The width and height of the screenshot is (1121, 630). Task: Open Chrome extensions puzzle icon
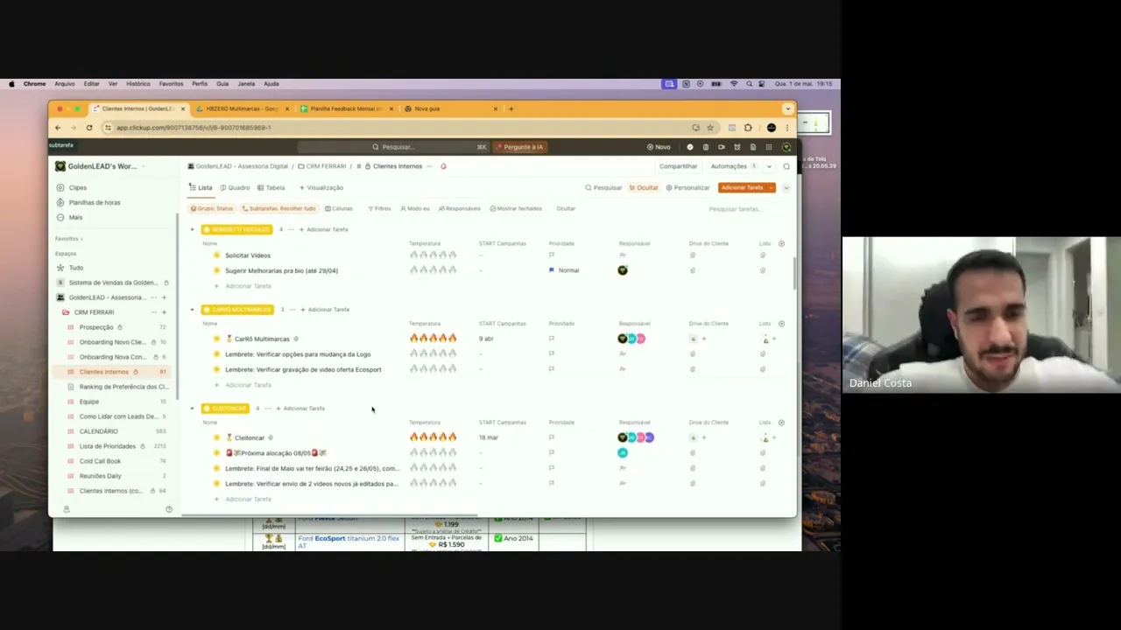pyautogui.click(x=748, y=128)
